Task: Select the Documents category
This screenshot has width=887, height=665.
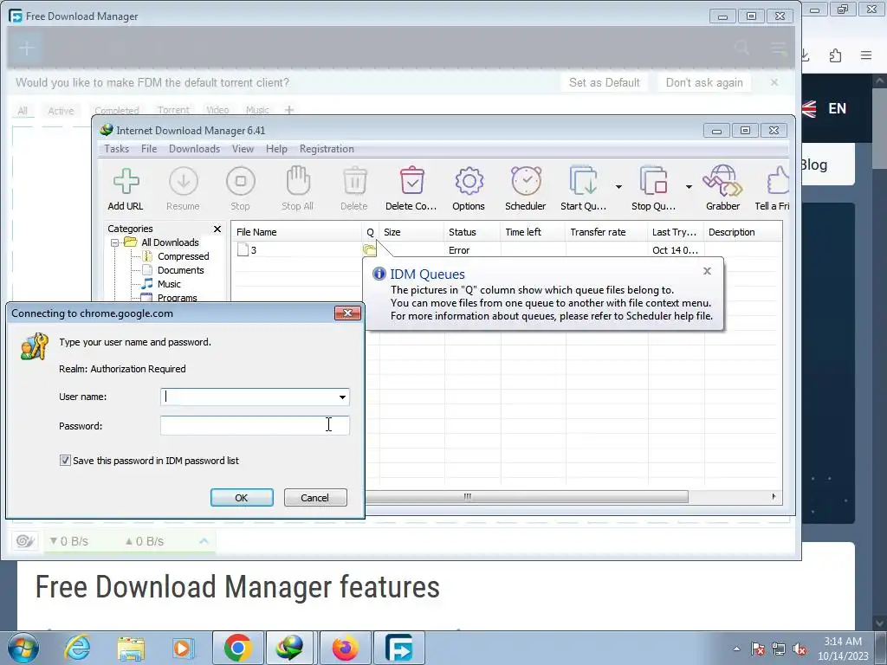Action: (180, 270)
